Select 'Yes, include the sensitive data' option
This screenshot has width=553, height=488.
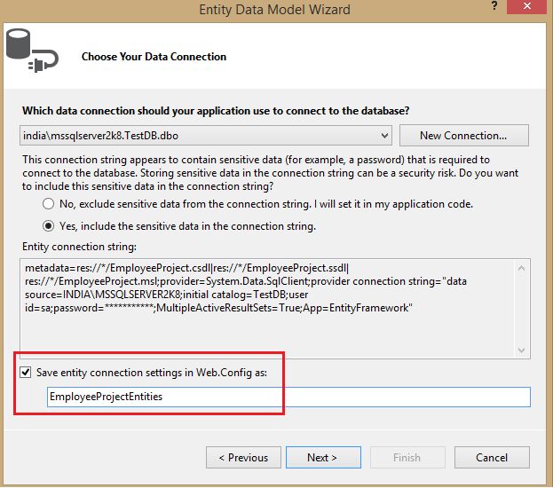(48, 225)
